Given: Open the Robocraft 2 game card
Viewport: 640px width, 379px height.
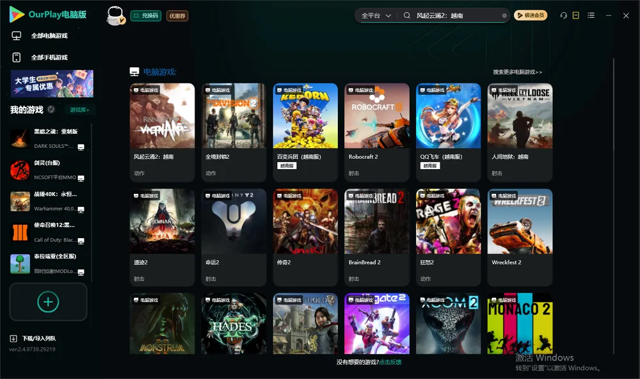Looking at the screenshot, I should pos(377,133).
